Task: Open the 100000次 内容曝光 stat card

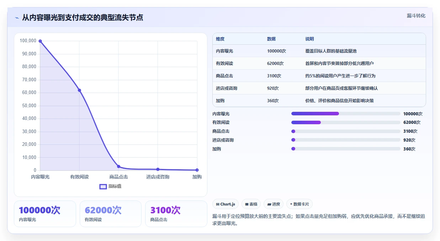Action: 45,214
